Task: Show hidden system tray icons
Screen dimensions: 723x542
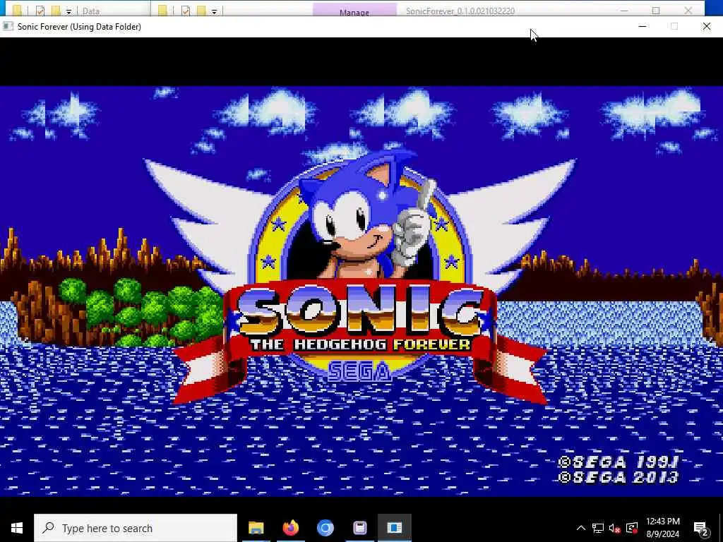Action: pyautogui.click(x=581, y=528)
